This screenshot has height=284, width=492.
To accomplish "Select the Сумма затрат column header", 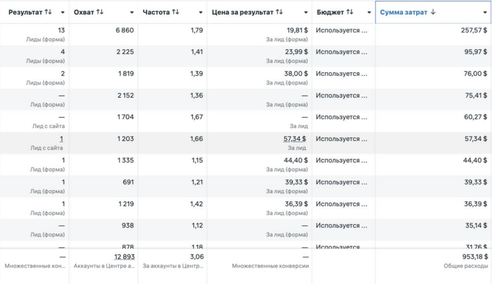I will tap(433, 12).
